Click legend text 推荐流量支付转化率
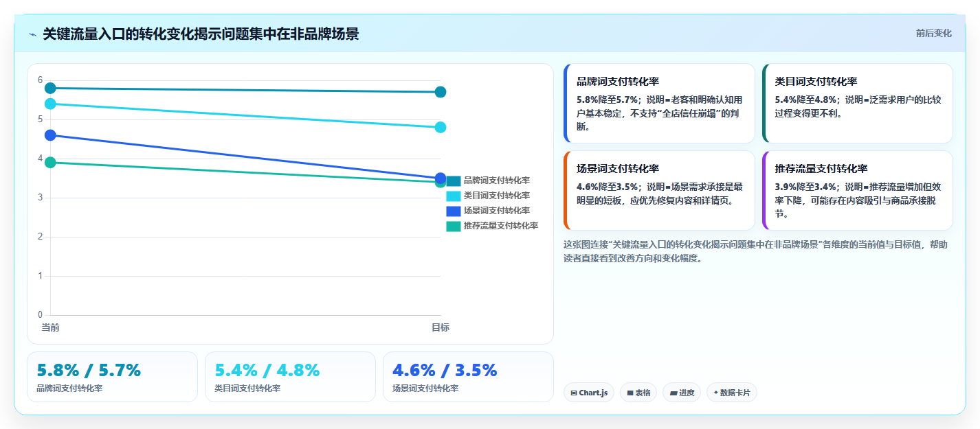This screenshot has width=980, height=429. pyautogui.click(x=501, y=226)
